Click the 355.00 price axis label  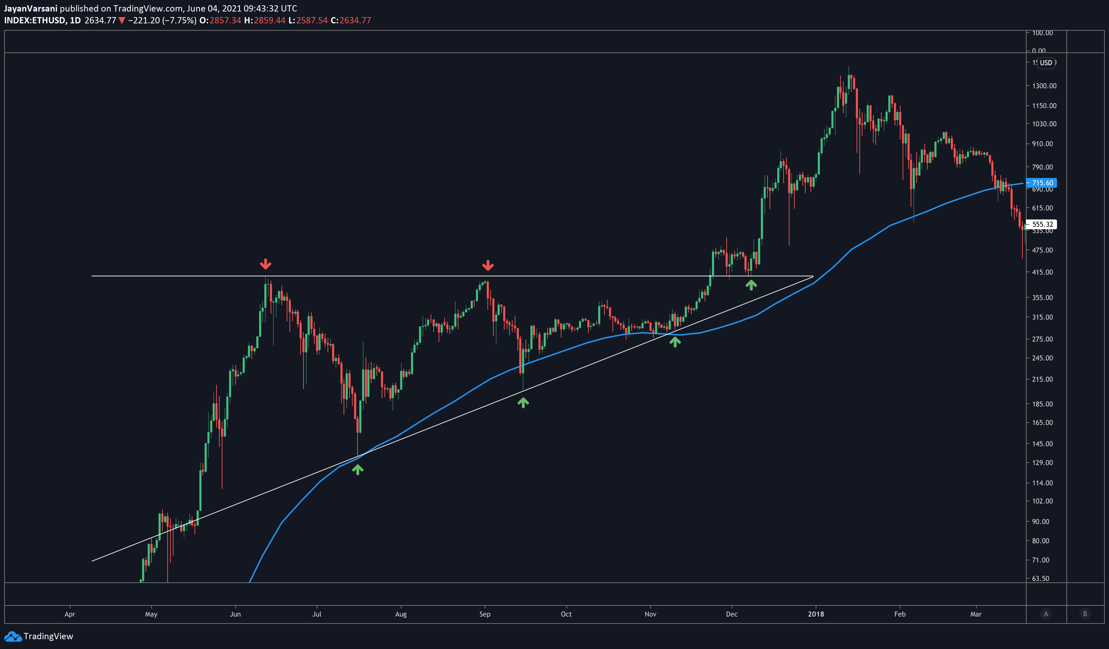point(1043,298)
